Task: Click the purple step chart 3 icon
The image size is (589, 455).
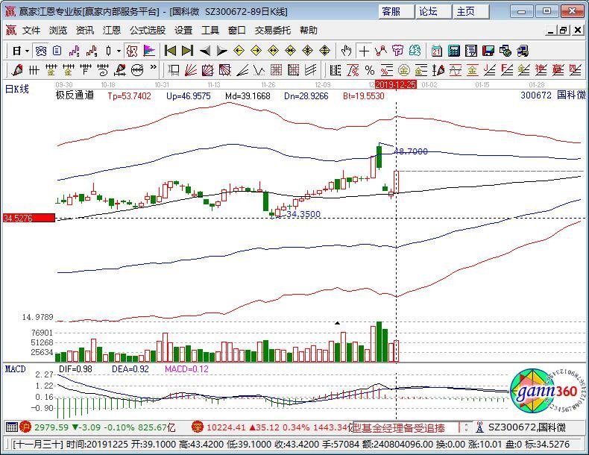Action: (74, 51)
